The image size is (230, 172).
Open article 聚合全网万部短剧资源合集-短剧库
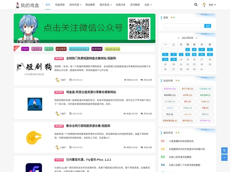[88, 126]
